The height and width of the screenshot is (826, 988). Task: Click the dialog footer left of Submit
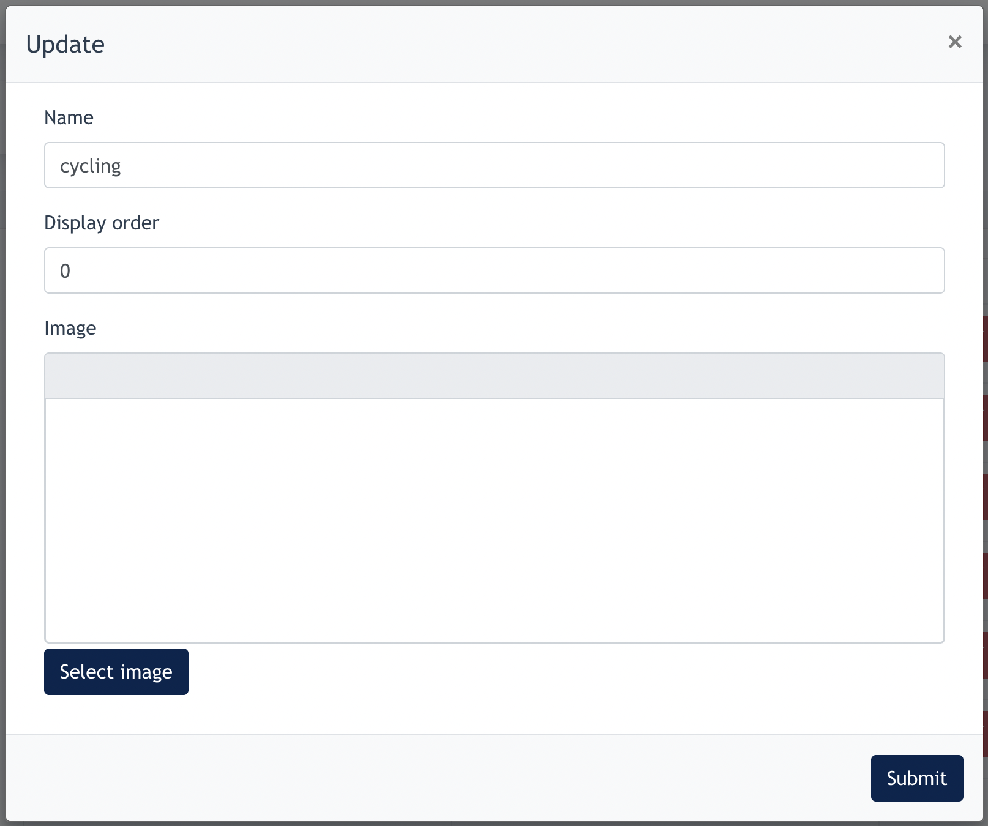[x=429, y=778]
